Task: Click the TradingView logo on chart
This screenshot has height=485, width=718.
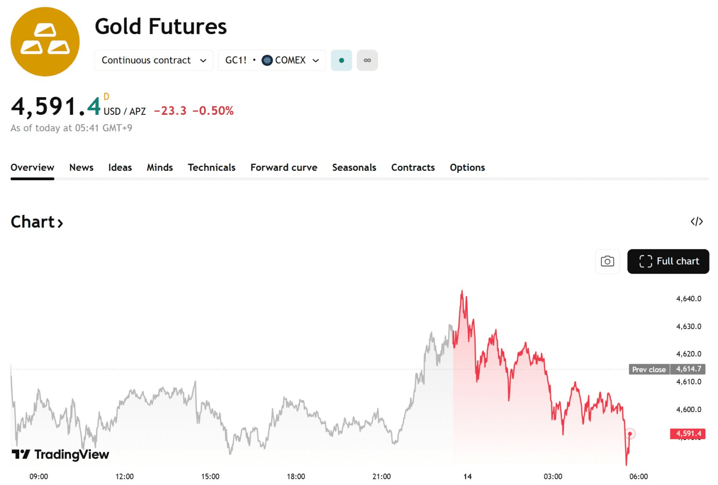Action: [x=60, y=454]
